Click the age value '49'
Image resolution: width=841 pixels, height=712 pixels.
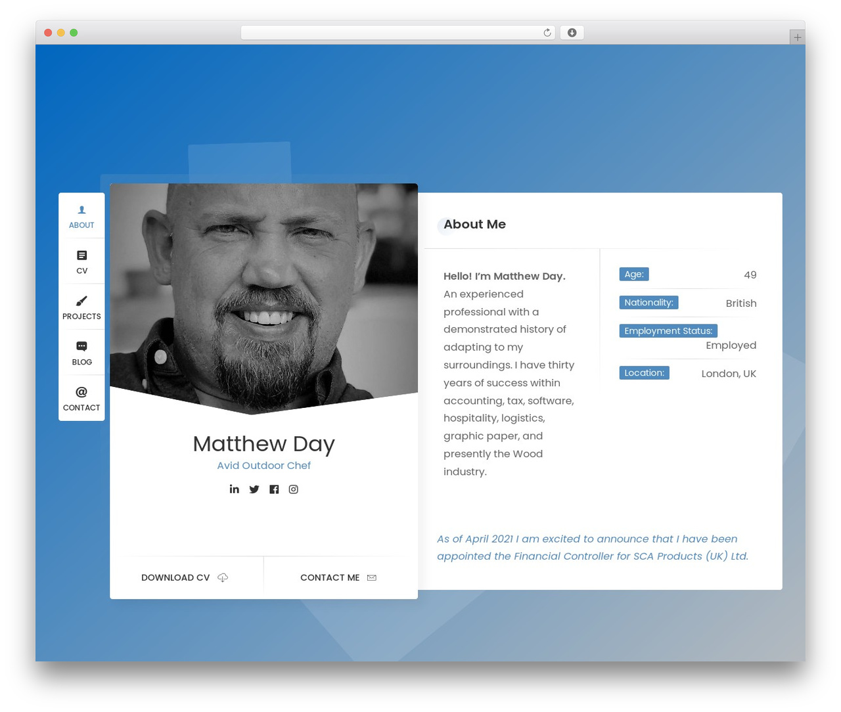(750, 275)
